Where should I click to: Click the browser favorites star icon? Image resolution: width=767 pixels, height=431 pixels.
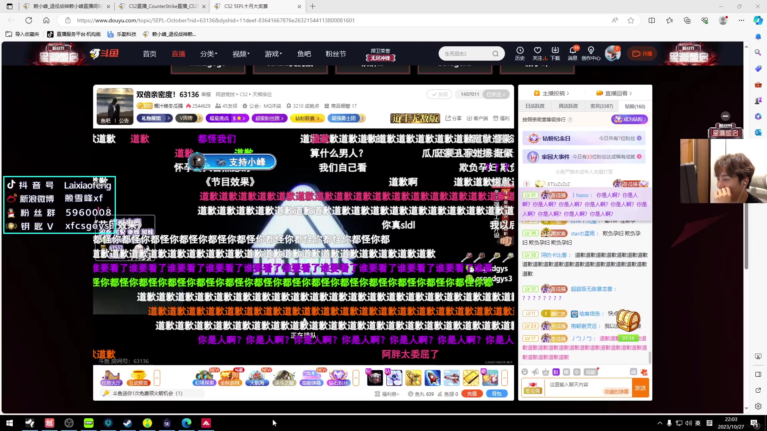[x=631, y=20]
